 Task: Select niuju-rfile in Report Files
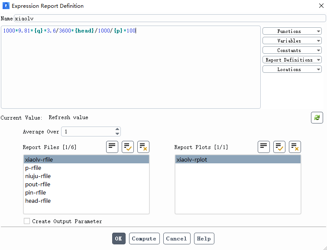[x=86, y=176]
